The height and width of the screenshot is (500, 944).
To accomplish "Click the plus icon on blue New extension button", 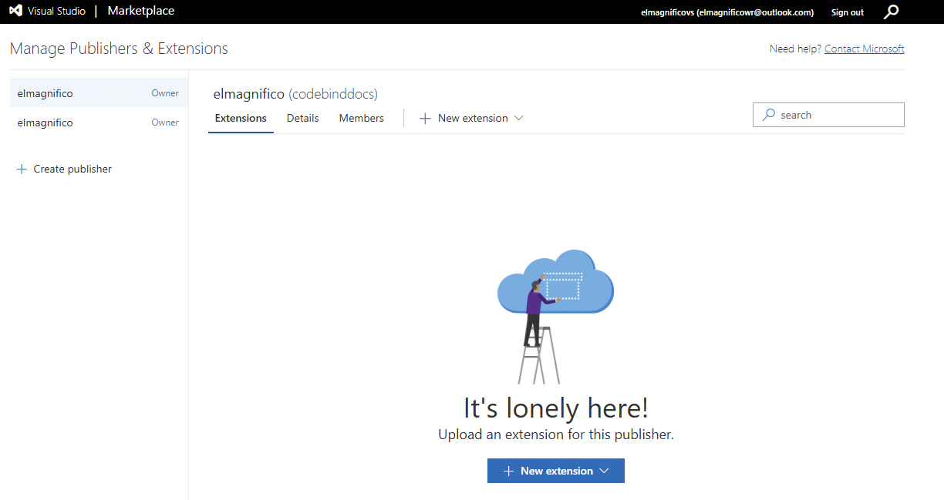I will point(508,471).
